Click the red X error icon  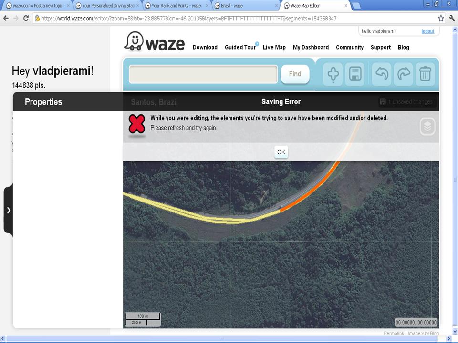pyautogui.click(x=137, y=124)
